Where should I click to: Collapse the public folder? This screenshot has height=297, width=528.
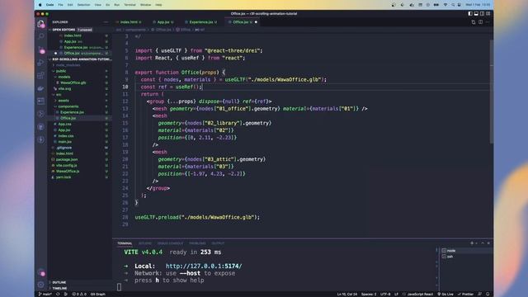[80, 71]
